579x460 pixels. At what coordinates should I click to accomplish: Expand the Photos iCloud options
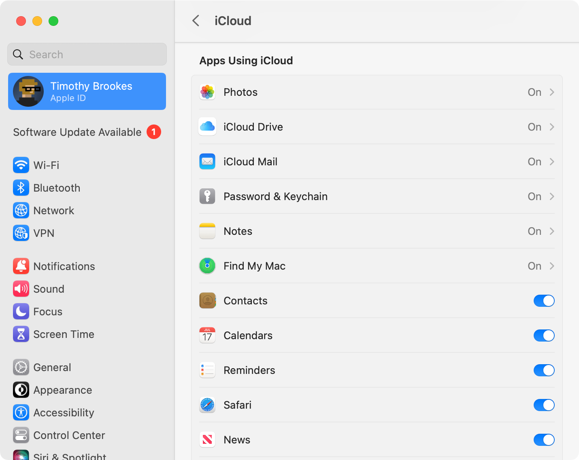[551, 92]
